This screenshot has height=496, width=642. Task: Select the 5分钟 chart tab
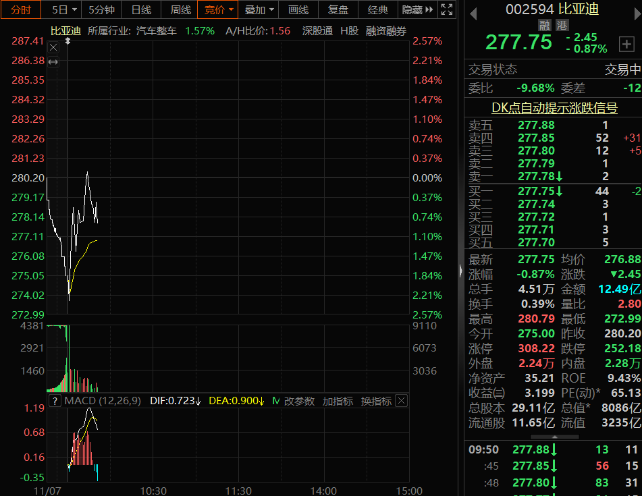pyautogui.click(x=101, y=10)
